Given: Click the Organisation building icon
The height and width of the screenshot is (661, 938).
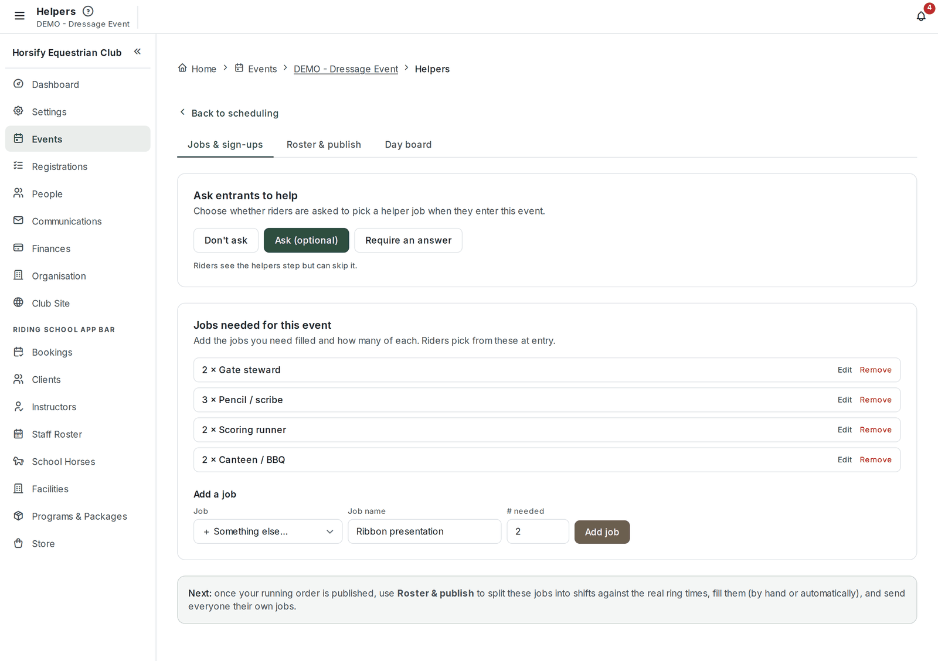Looking at the screenshot, I should (x=19, y=275).
